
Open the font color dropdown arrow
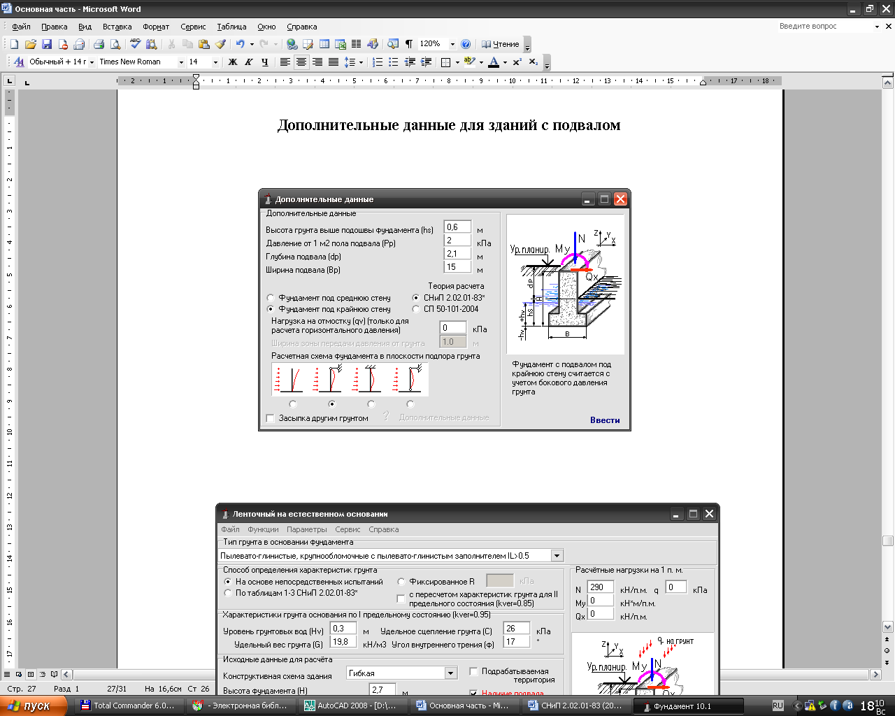[505, 62]
